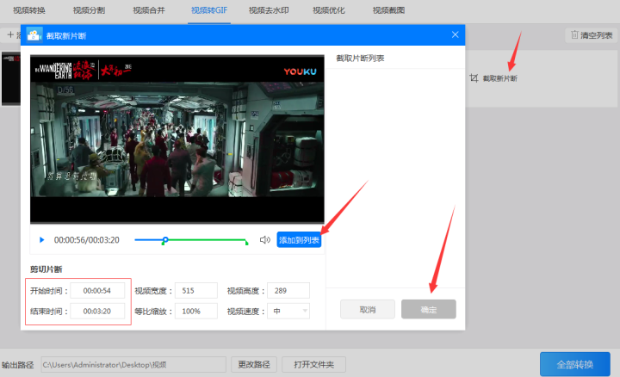Select the video thumbnail in the main list
Viewport: 620px width, 377px height.
(x=10, y=78)
